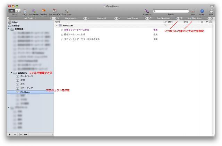
Task: Click the Add Action icon
Action: (34, 11)
